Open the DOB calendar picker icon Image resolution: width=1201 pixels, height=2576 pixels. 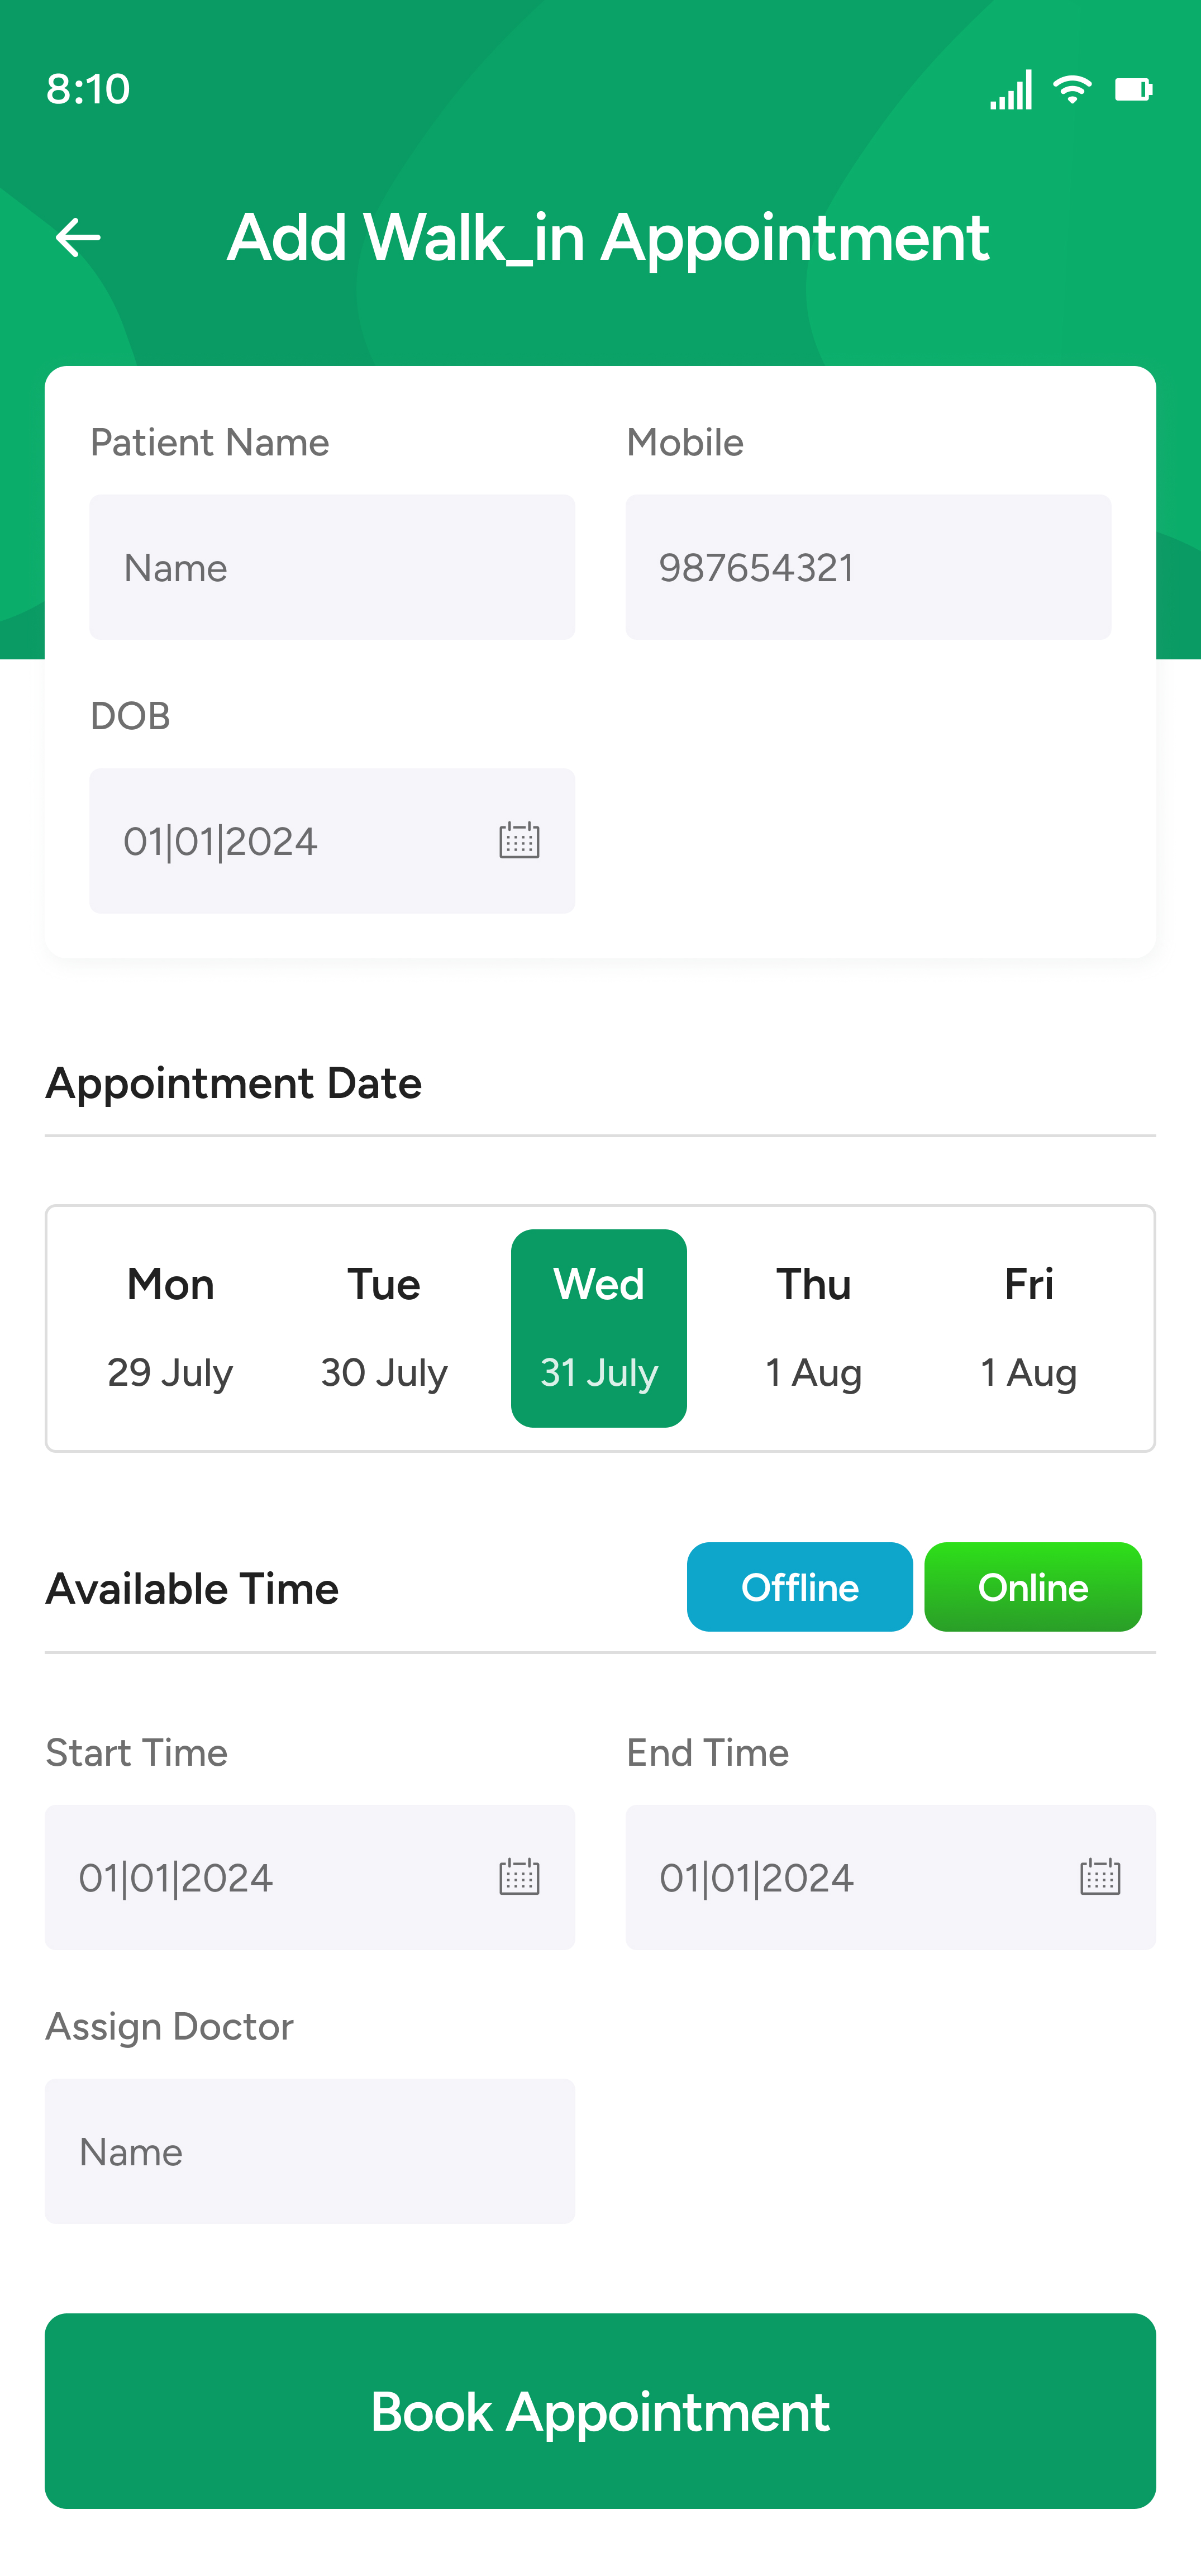click(519, 841)
